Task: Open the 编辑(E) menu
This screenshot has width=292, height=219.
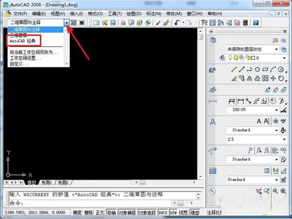Action: (39, 14)
